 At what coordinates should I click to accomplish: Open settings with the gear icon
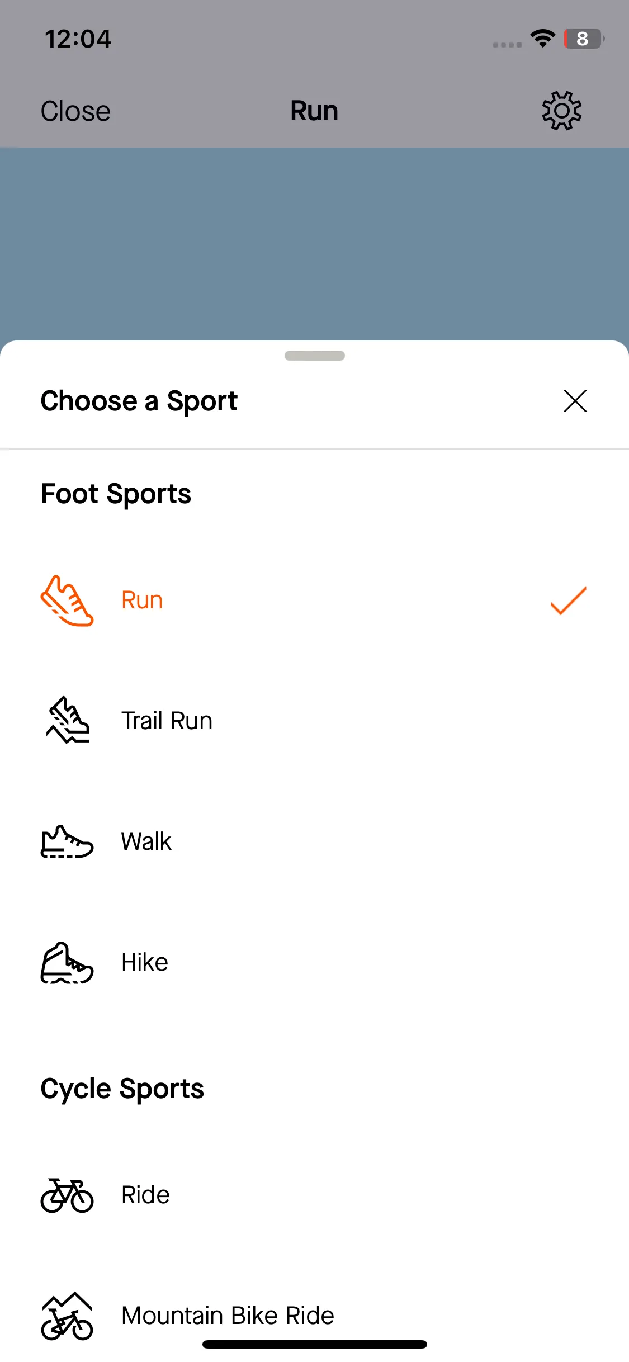(x=561, y=111)
